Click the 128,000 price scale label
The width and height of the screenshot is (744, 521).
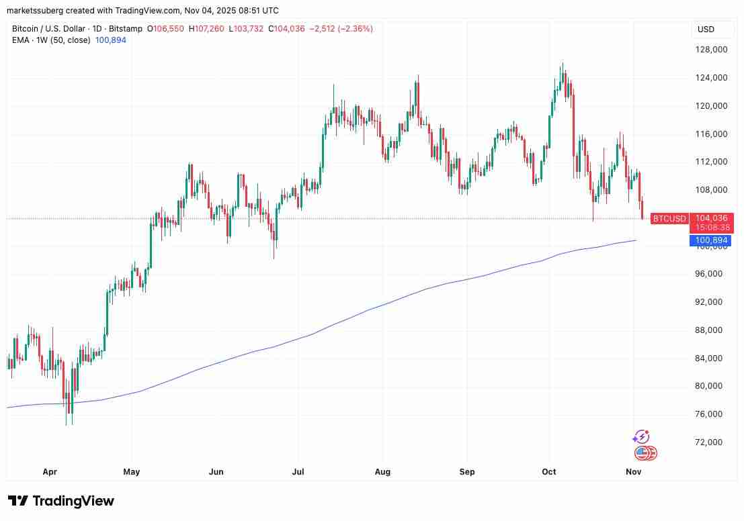pyautogui.click(x=712, y=50)
